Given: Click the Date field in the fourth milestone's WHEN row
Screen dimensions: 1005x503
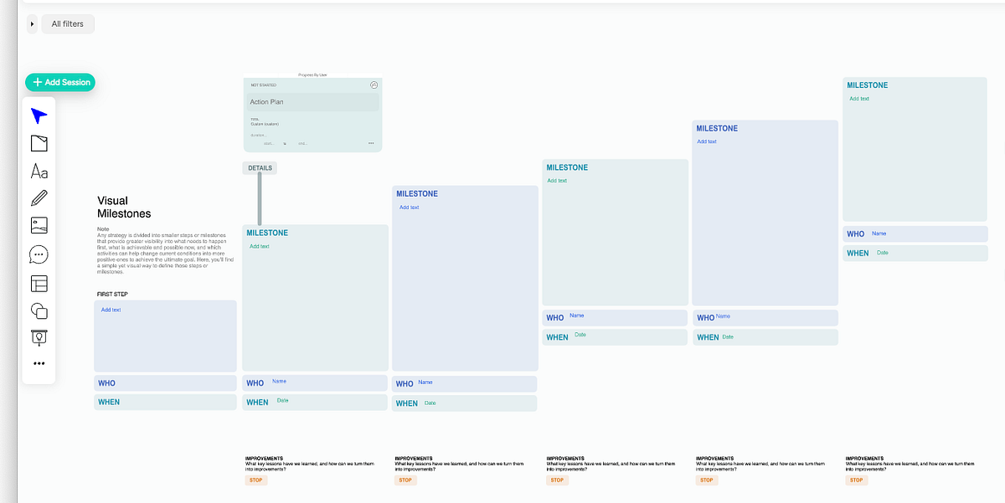Looking at the screenshot, I should tap(728, 336).
